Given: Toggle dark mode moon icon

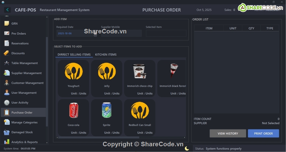Looking at the screenshot, I should pyautogui.click(x=187, y=148).
